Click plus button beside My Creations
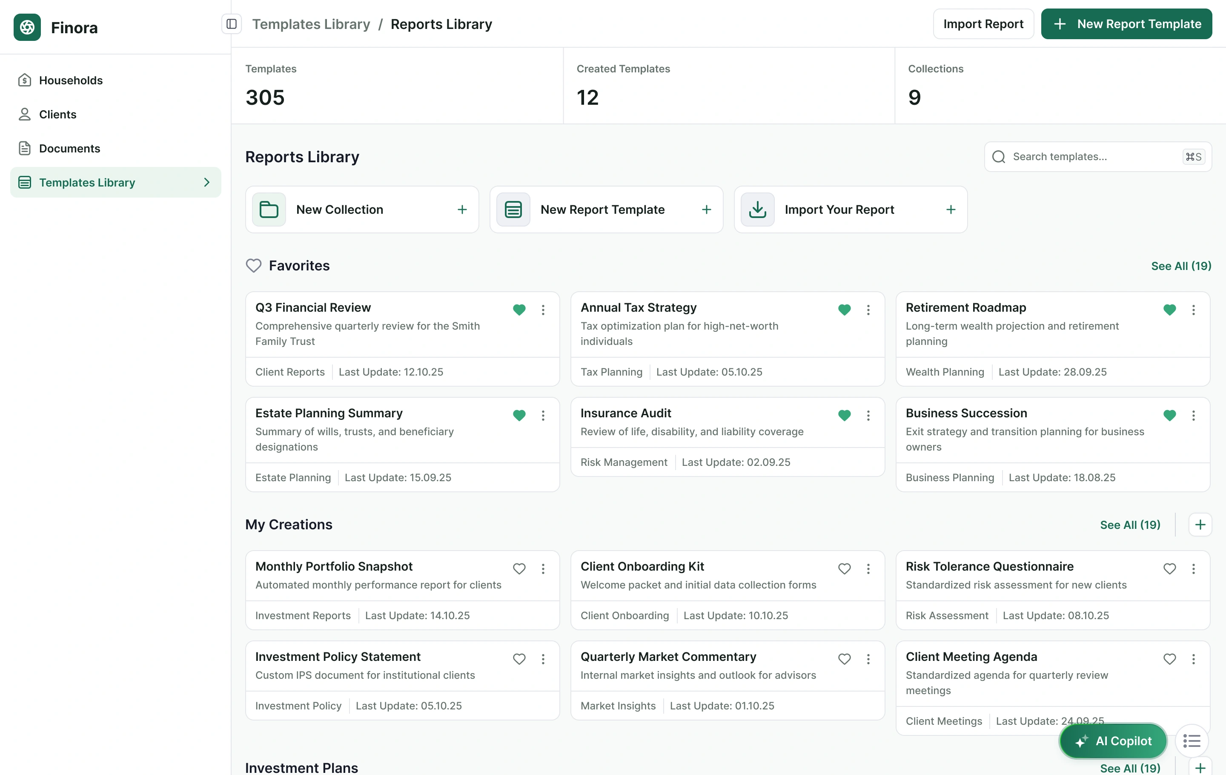This screenshot has width=1226, height=775. tap(1200, 525)
